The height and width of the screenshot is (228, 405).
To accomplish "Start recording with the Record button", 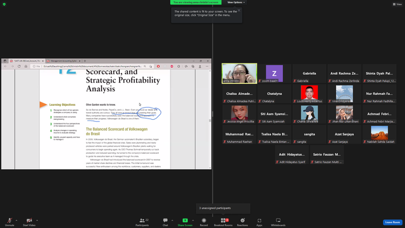I will point(204,222).
